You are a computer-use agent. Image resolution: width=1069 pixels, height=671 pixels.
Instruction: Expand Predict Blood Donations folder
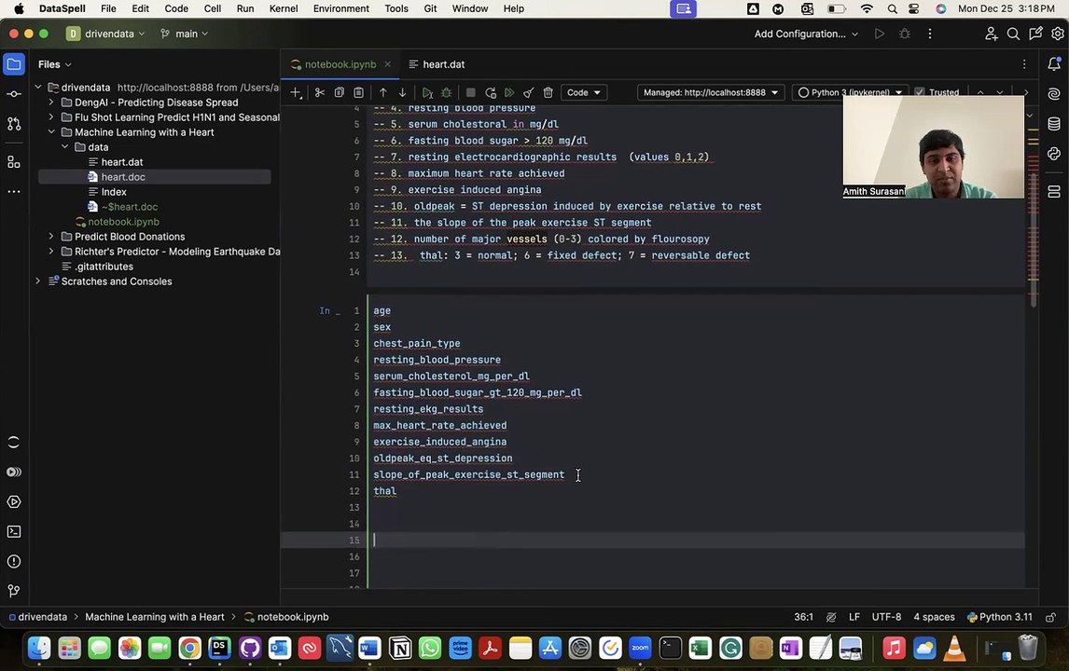pyautogui.click(x=51, y=237)
